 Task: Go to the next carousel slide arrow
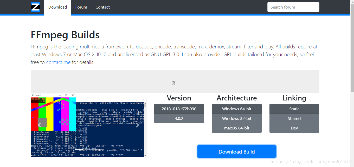click(138, 125)
